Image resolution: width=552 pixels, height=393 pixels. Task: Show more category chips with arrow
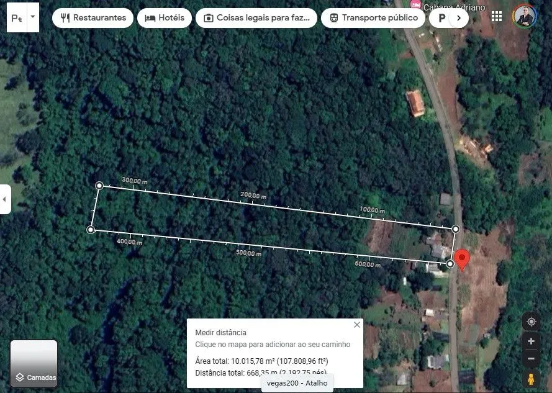coord(458,18)
